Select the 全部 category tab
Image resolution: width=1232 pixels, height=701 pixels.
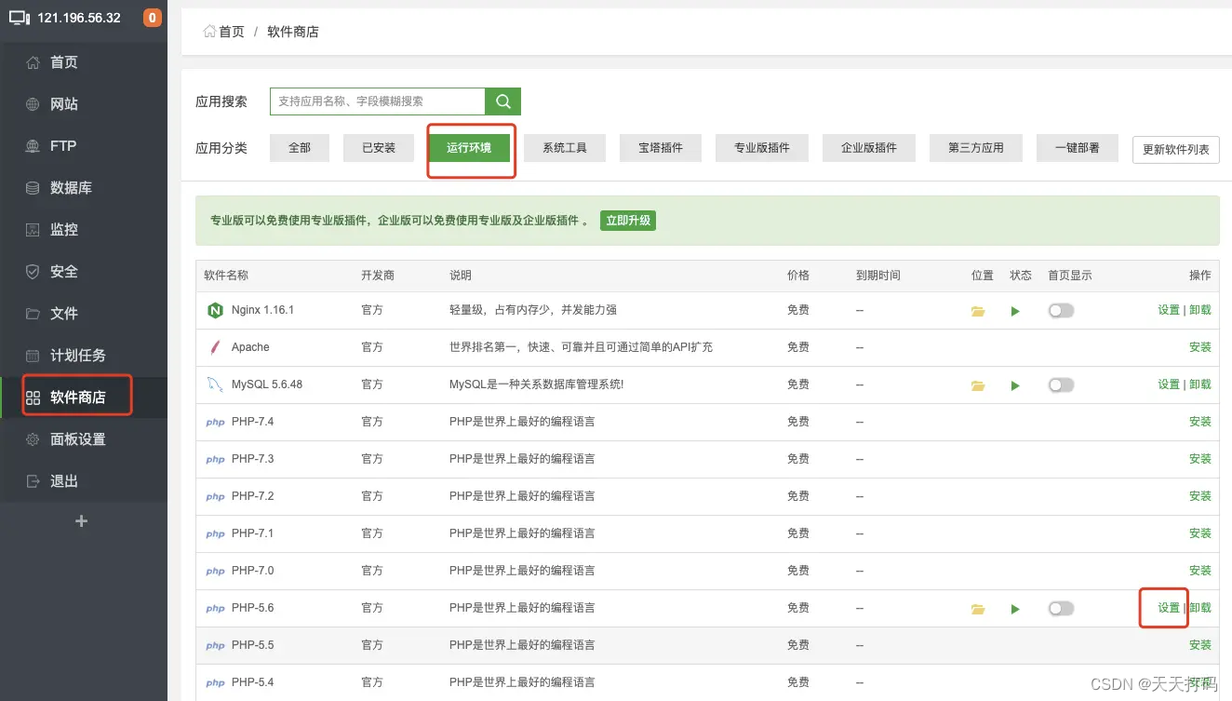pyautogui.click(x=300, y=148)
